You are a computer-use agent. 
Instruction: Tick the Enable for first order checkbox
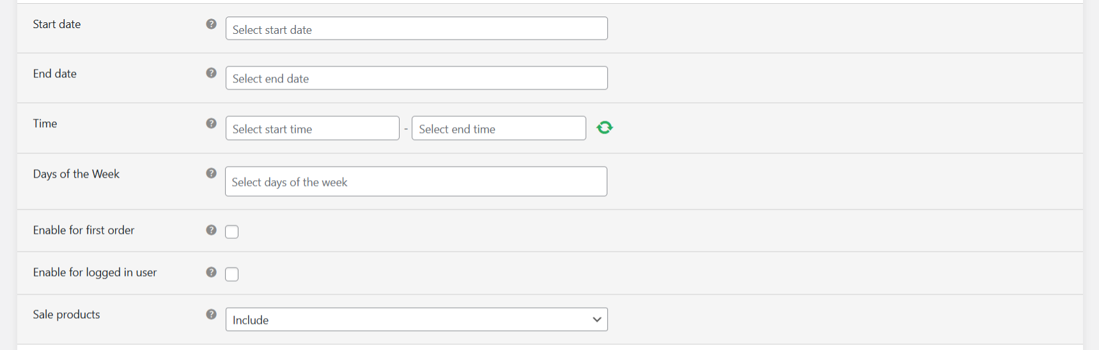[x=232, y=232]
